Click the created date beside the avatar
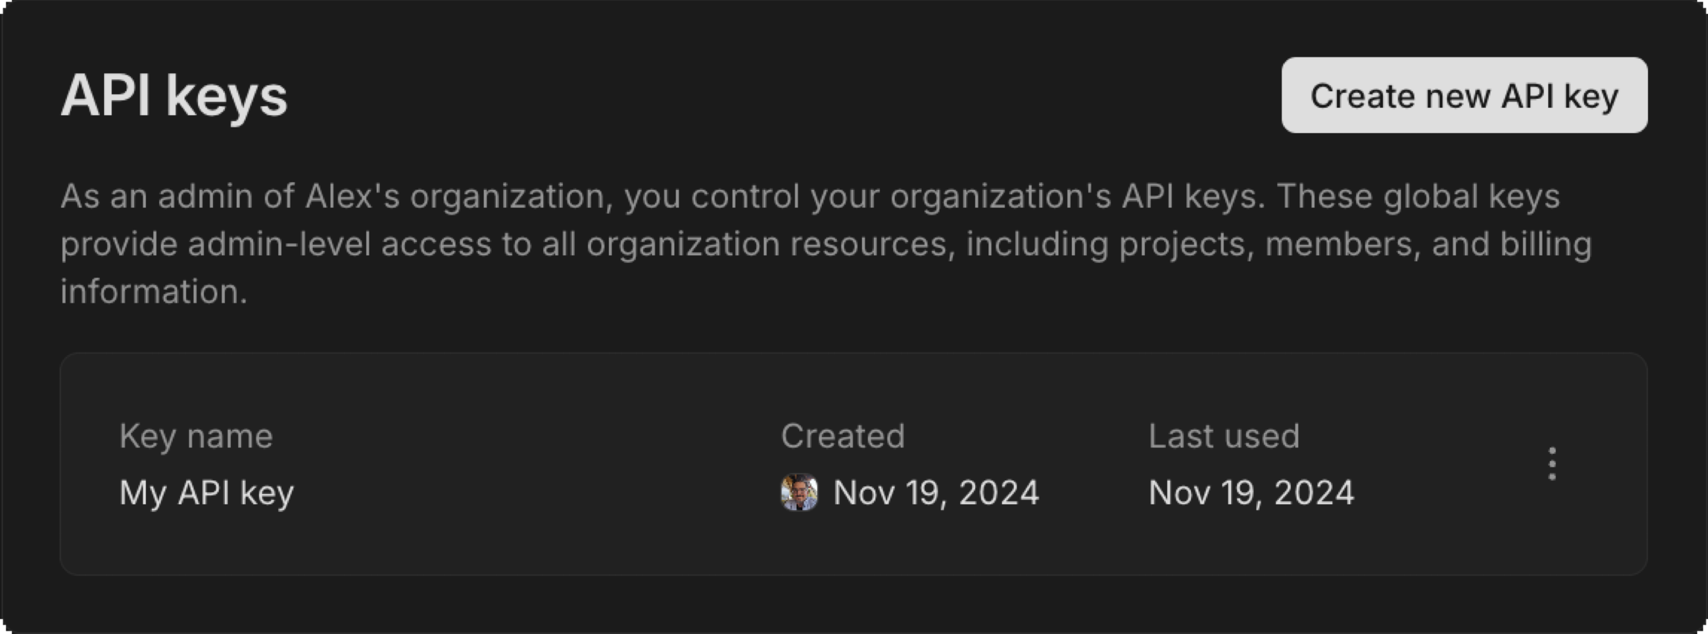The image size is (1708, 634). click(936, 493)
